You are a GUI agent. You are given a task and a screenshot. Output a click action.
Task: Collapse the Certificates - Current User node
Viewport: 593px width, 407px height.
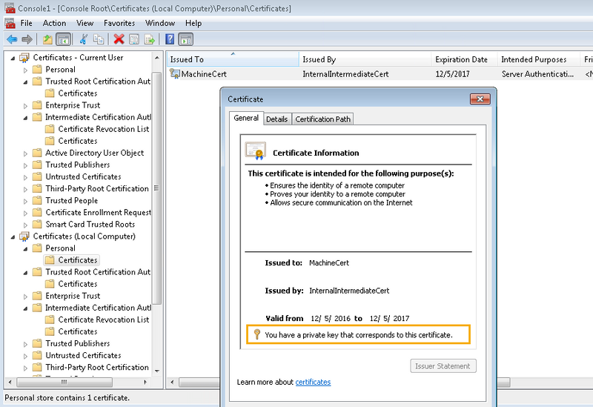(x=13, y=58)
